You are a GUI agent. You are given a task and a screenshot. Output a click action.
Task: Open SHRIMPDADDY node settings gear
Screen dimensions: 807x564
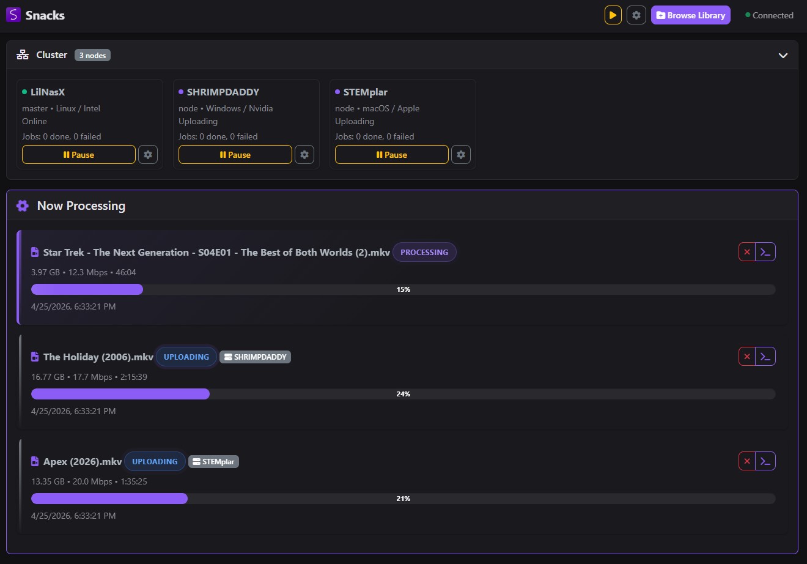304,155
